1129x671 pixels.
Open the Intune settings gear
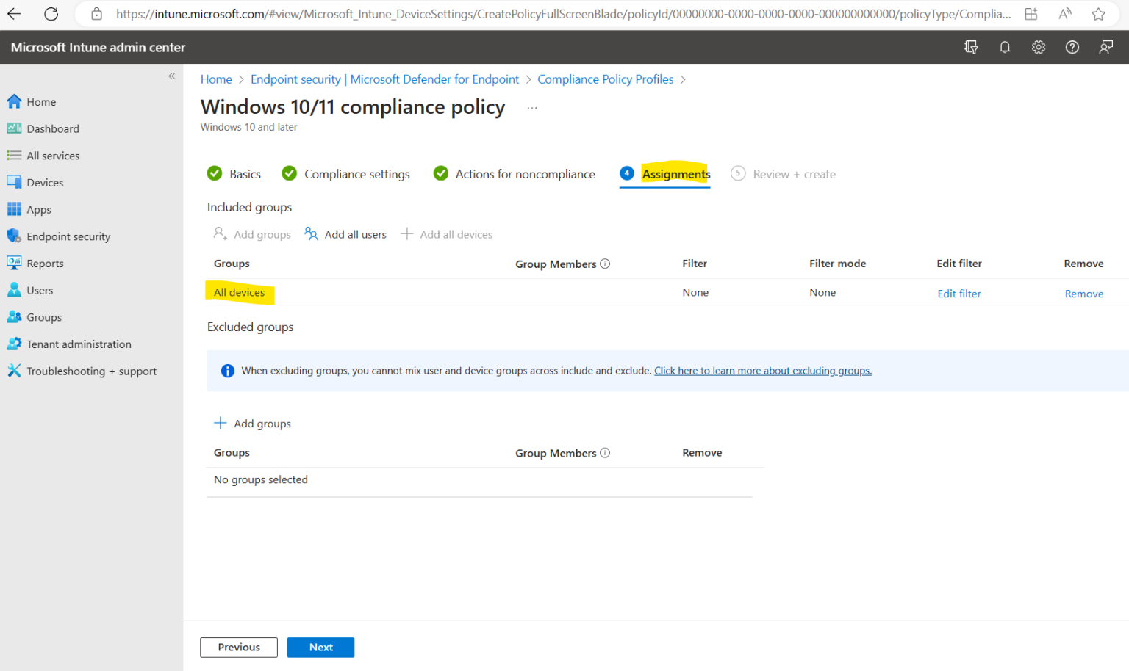1038,46
